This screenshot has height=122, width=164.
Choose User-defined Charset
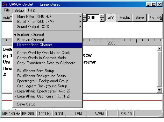click(x=47, y=45)
